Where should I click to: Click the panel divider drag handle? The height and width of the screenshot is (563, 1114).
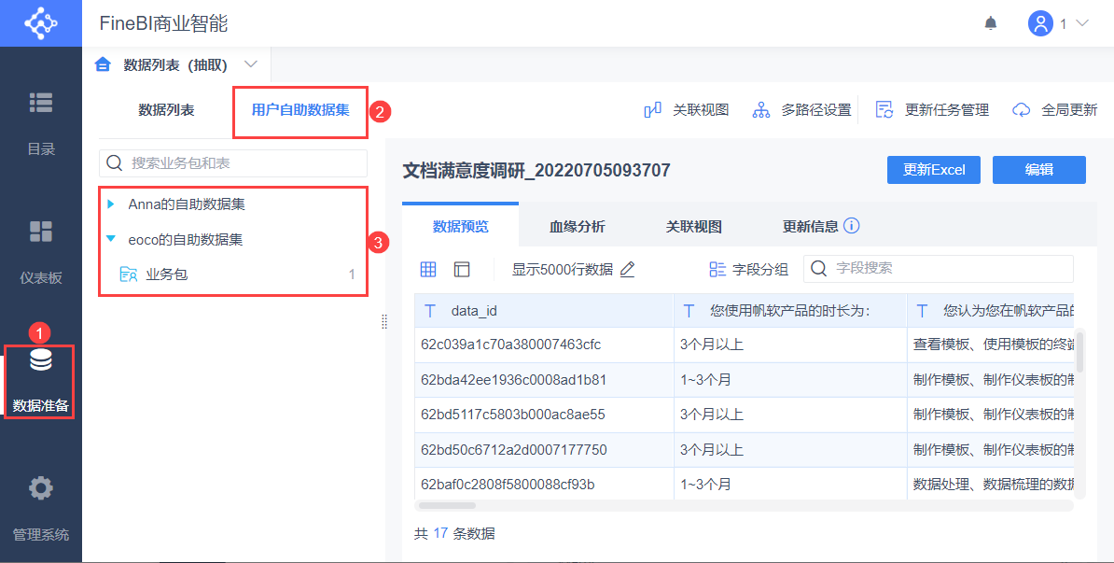(x=384, y=322)
